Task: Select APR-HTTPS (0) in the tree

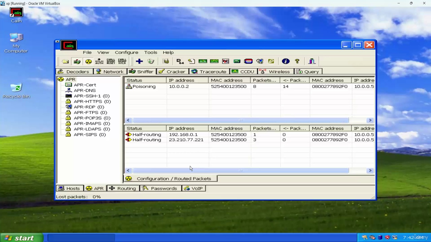Action: pyautogui.click(x=92, y=102)
